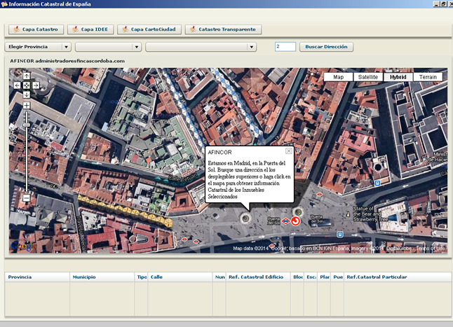Activate the Capa CartoCiudad layer button
453x327 pixels.
pos(149,29)
